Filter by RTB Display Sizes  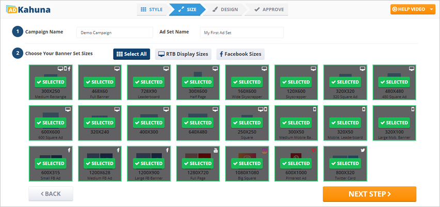pyautogui.click(x=183, y=54)
